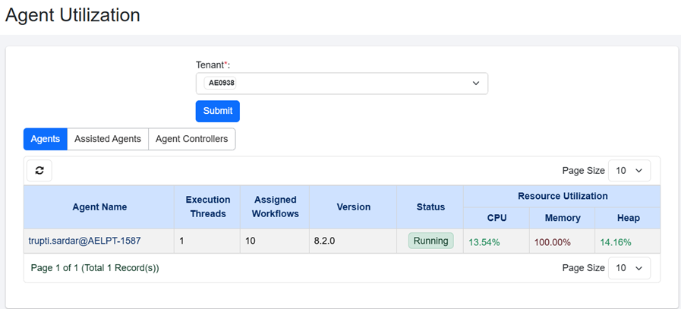Click the refresh icon above the table
This screenshot has width=681, height=309.
pyautogui.click(x=39, y=171)
